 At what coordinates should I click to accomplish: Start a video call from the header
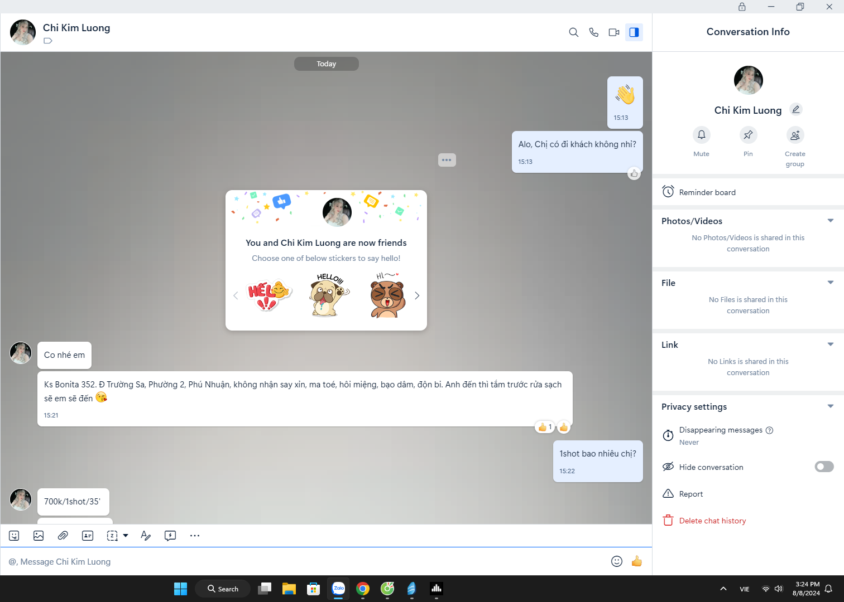(x=613, y=32)
